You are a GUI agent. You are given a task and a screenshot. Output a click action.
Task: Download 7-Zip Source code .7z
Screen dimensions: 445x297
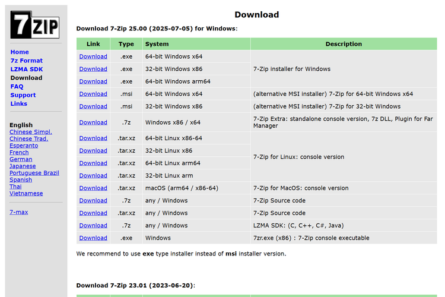(93, 201)
